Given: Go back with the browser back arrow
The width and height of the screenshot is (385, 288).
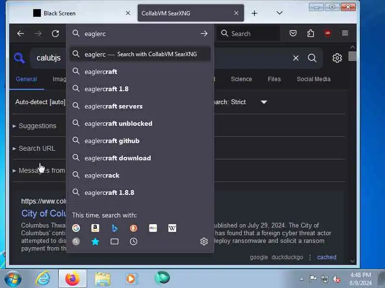Looking at the screenshot, I should pos(21,33).
